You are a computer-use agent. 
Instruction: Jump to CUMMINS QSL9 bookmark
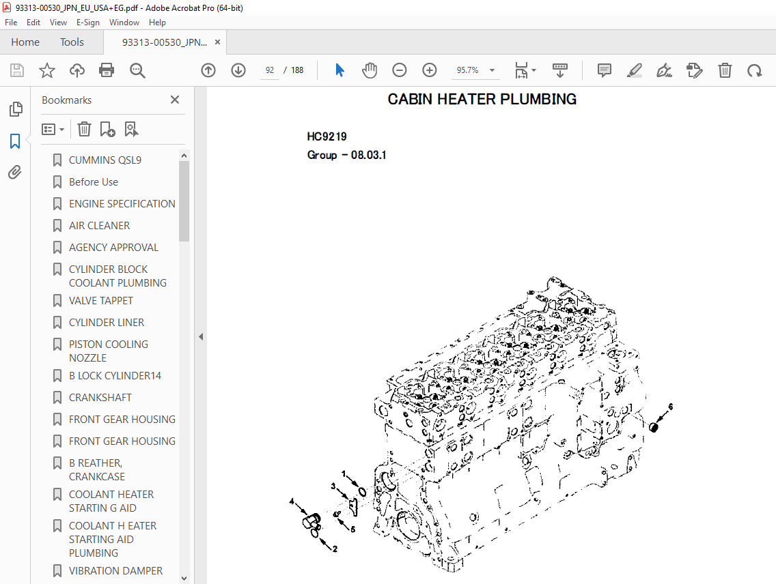pos(105,160)
